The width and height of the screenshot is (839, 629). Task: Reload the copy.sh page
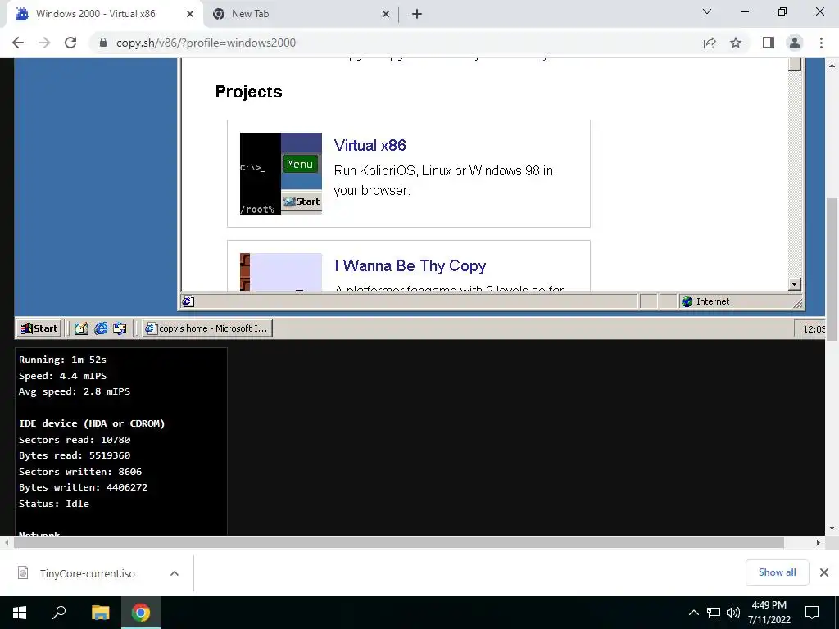click(70, 43)
